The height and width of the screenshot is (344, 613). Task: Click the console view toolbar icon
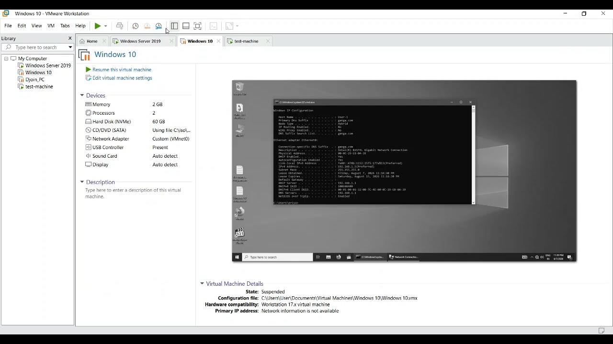tap(214, 26)
